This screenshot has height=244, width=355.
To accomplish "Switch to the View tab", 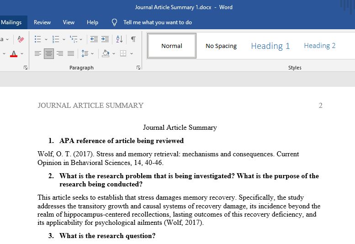I will [69, 22].
